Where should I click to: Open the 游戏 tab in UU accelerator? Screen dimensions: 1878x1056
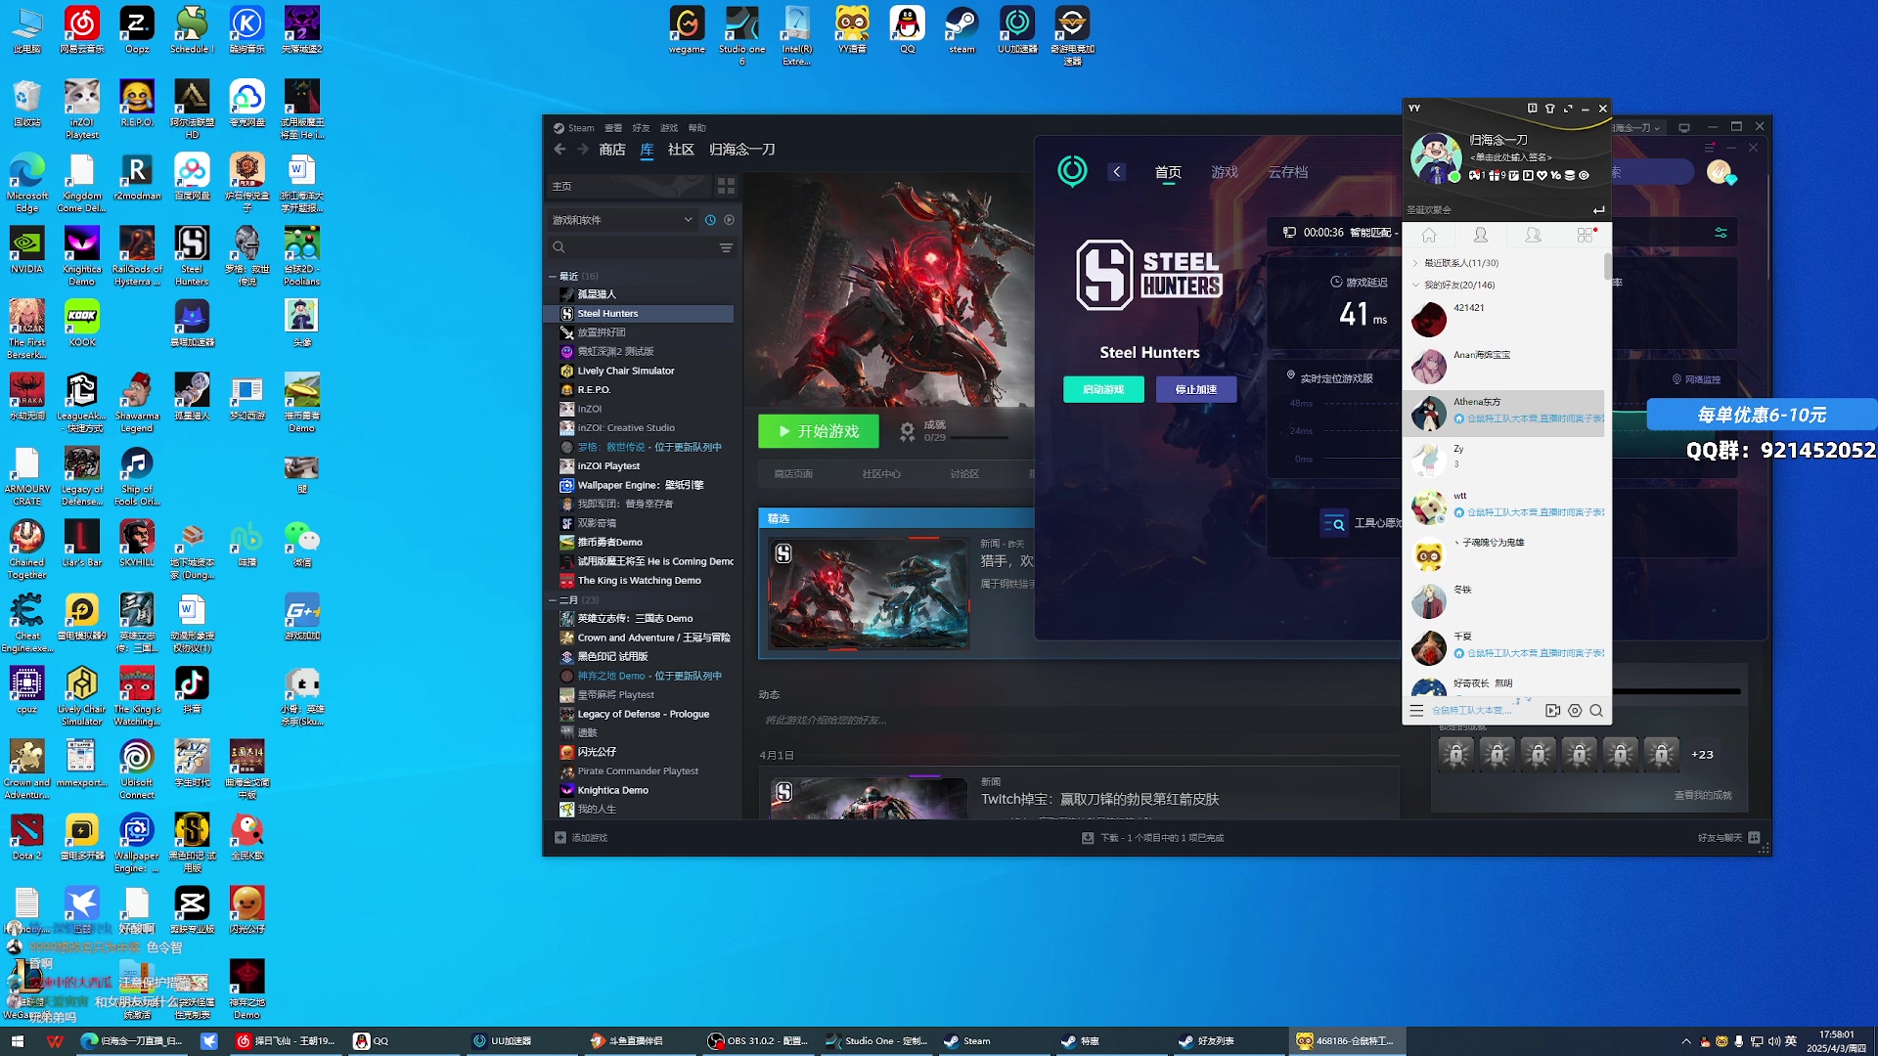click(1225, 172)
